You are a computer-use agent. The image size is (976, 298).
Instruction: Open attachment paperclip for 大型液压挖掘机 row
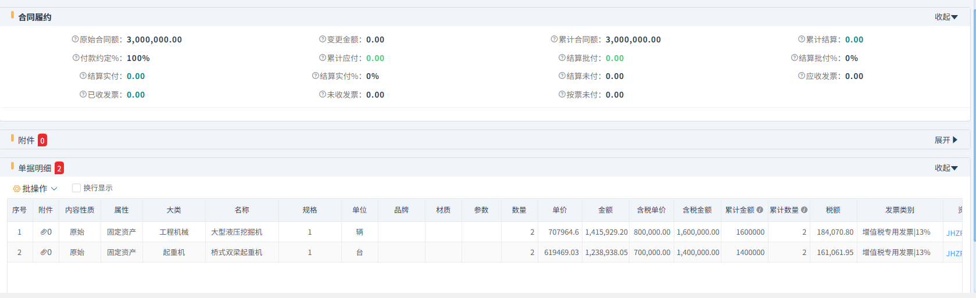44,232
